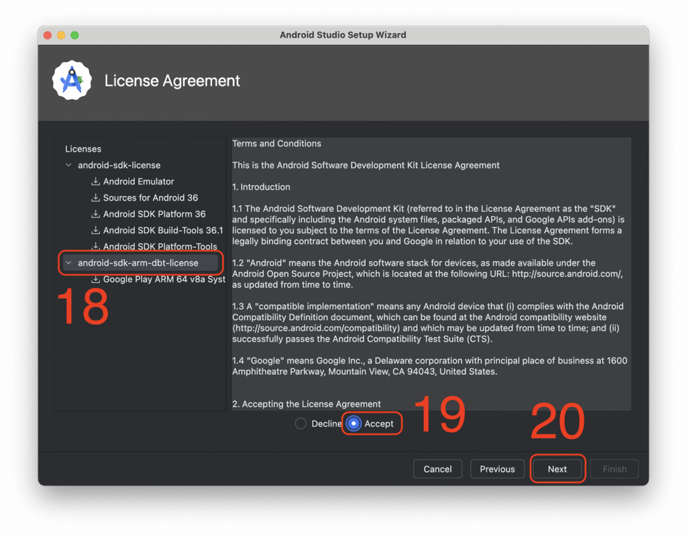Screen dimensions: 687x536
Task: Click the Licenses heading above the tree
Action: click(83, 149)
